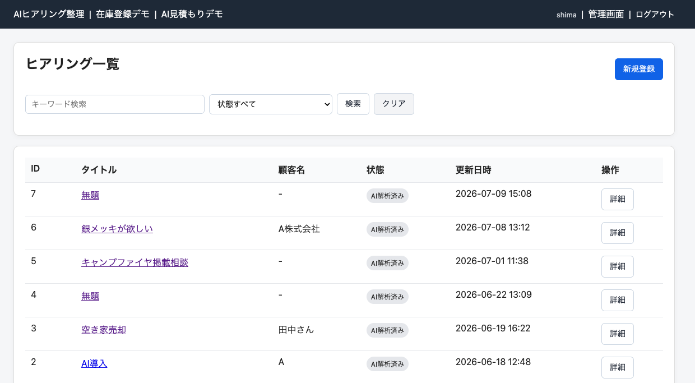Click the date 2026-07-08 13:12

click(x=493, y=227)
